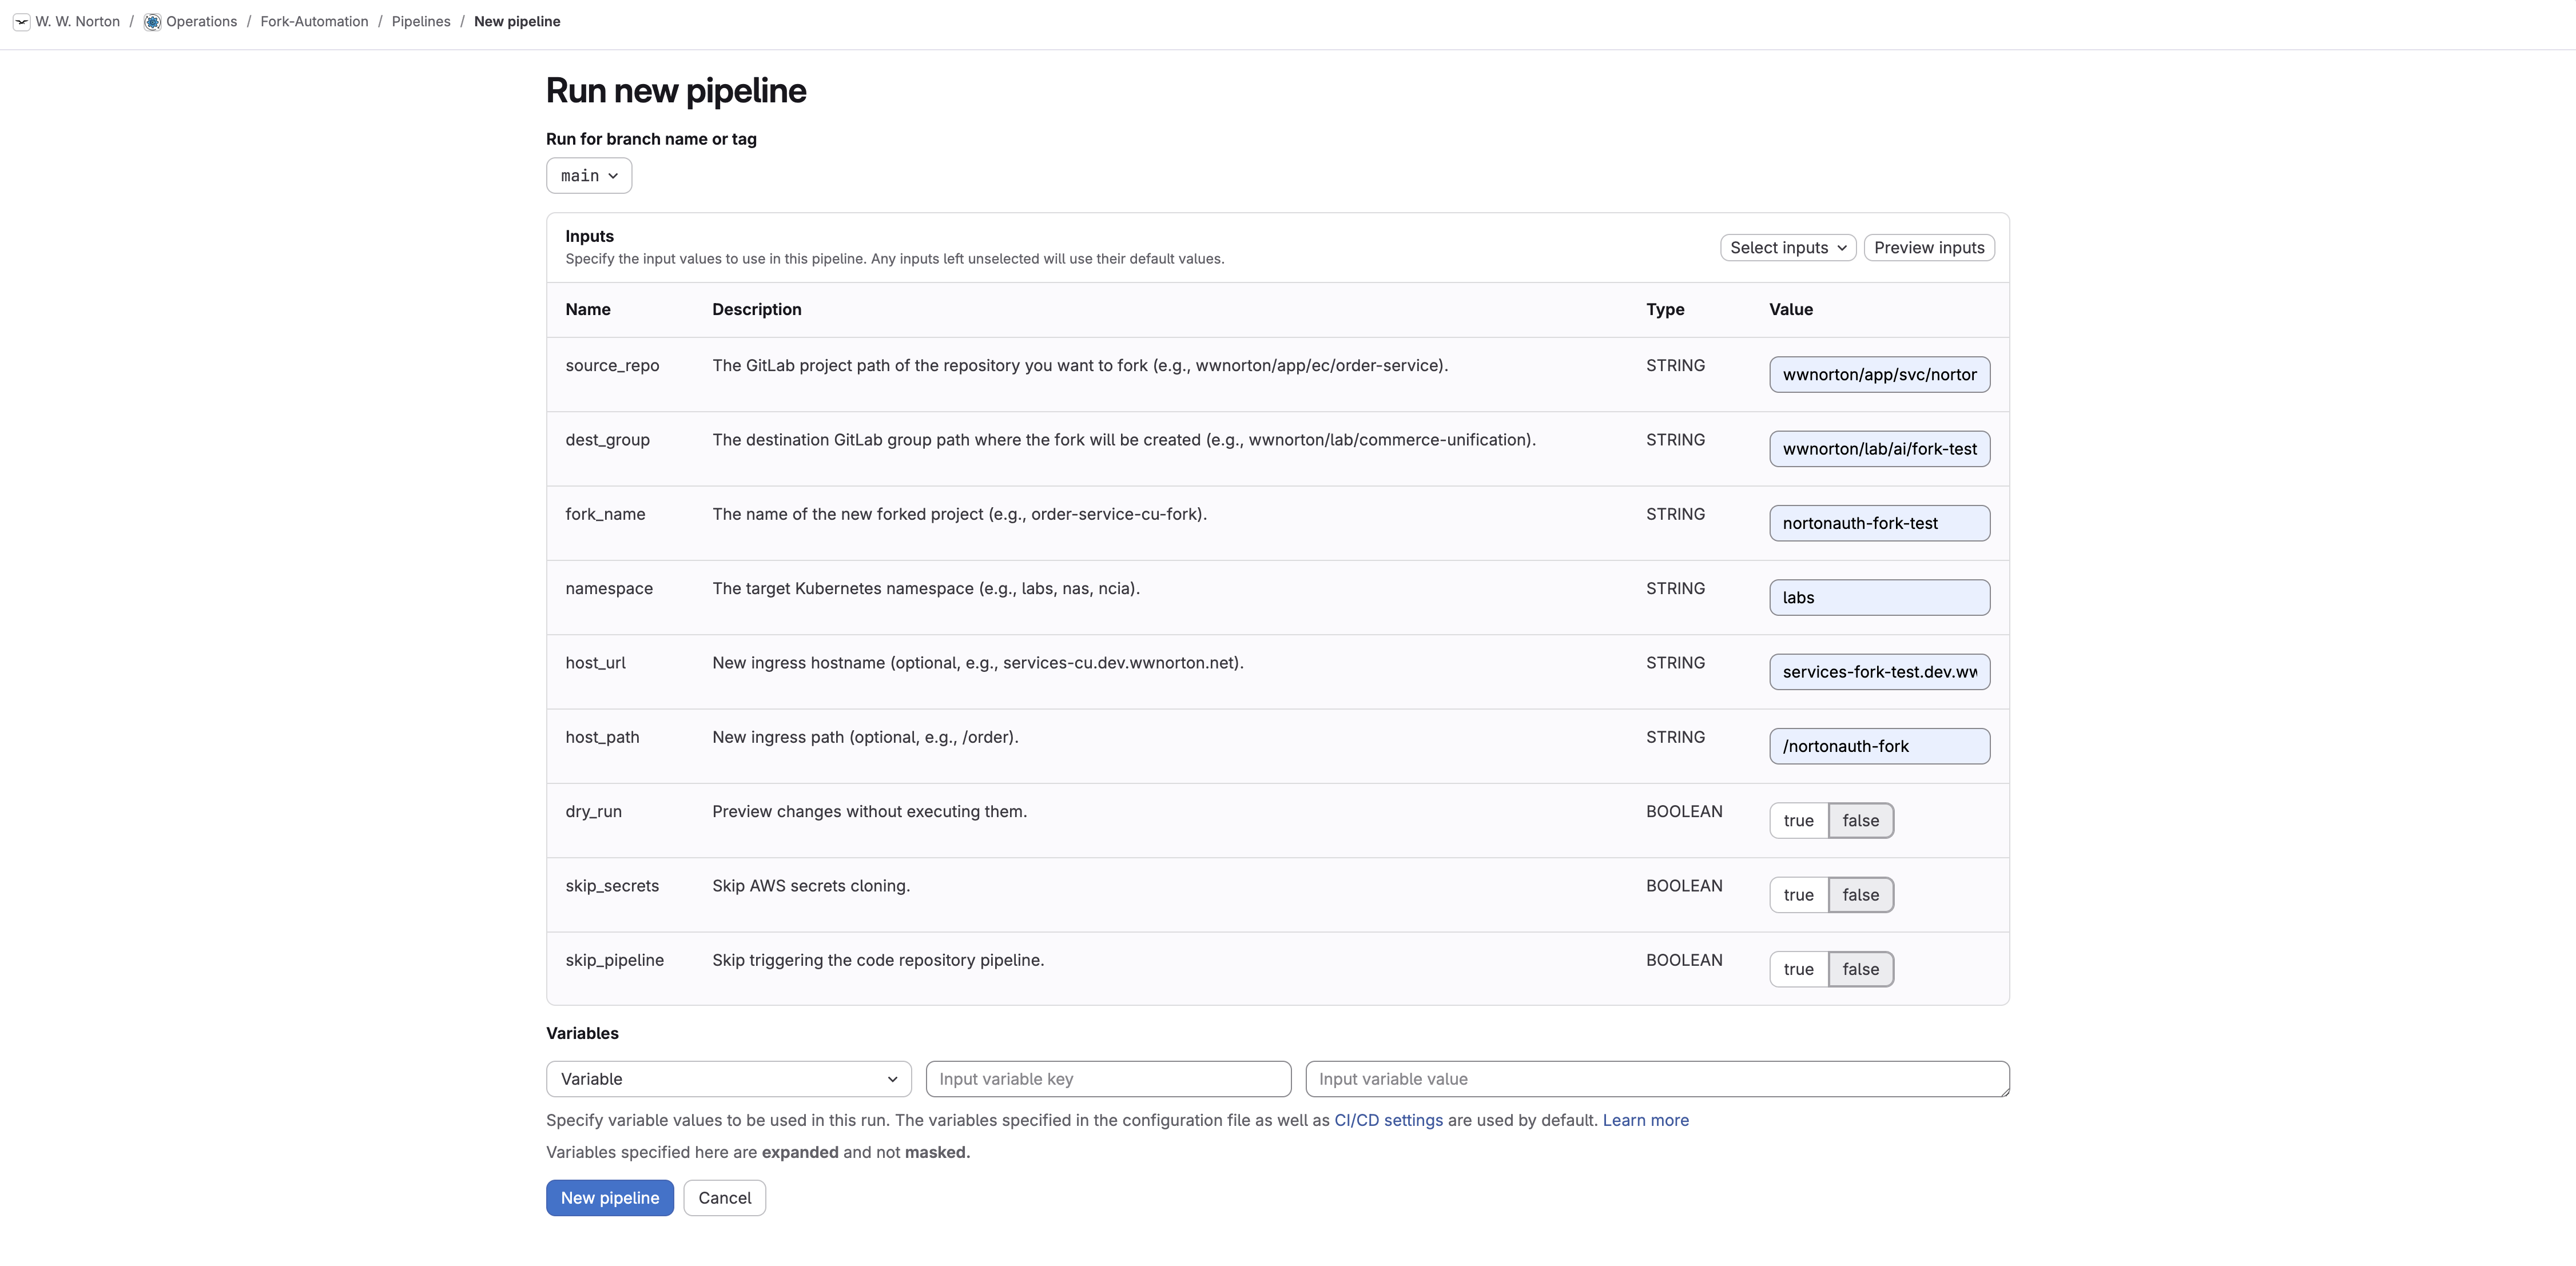Edit the host_url value field
This screenshot has width=2576, height=1266.
click(1879, 672)
